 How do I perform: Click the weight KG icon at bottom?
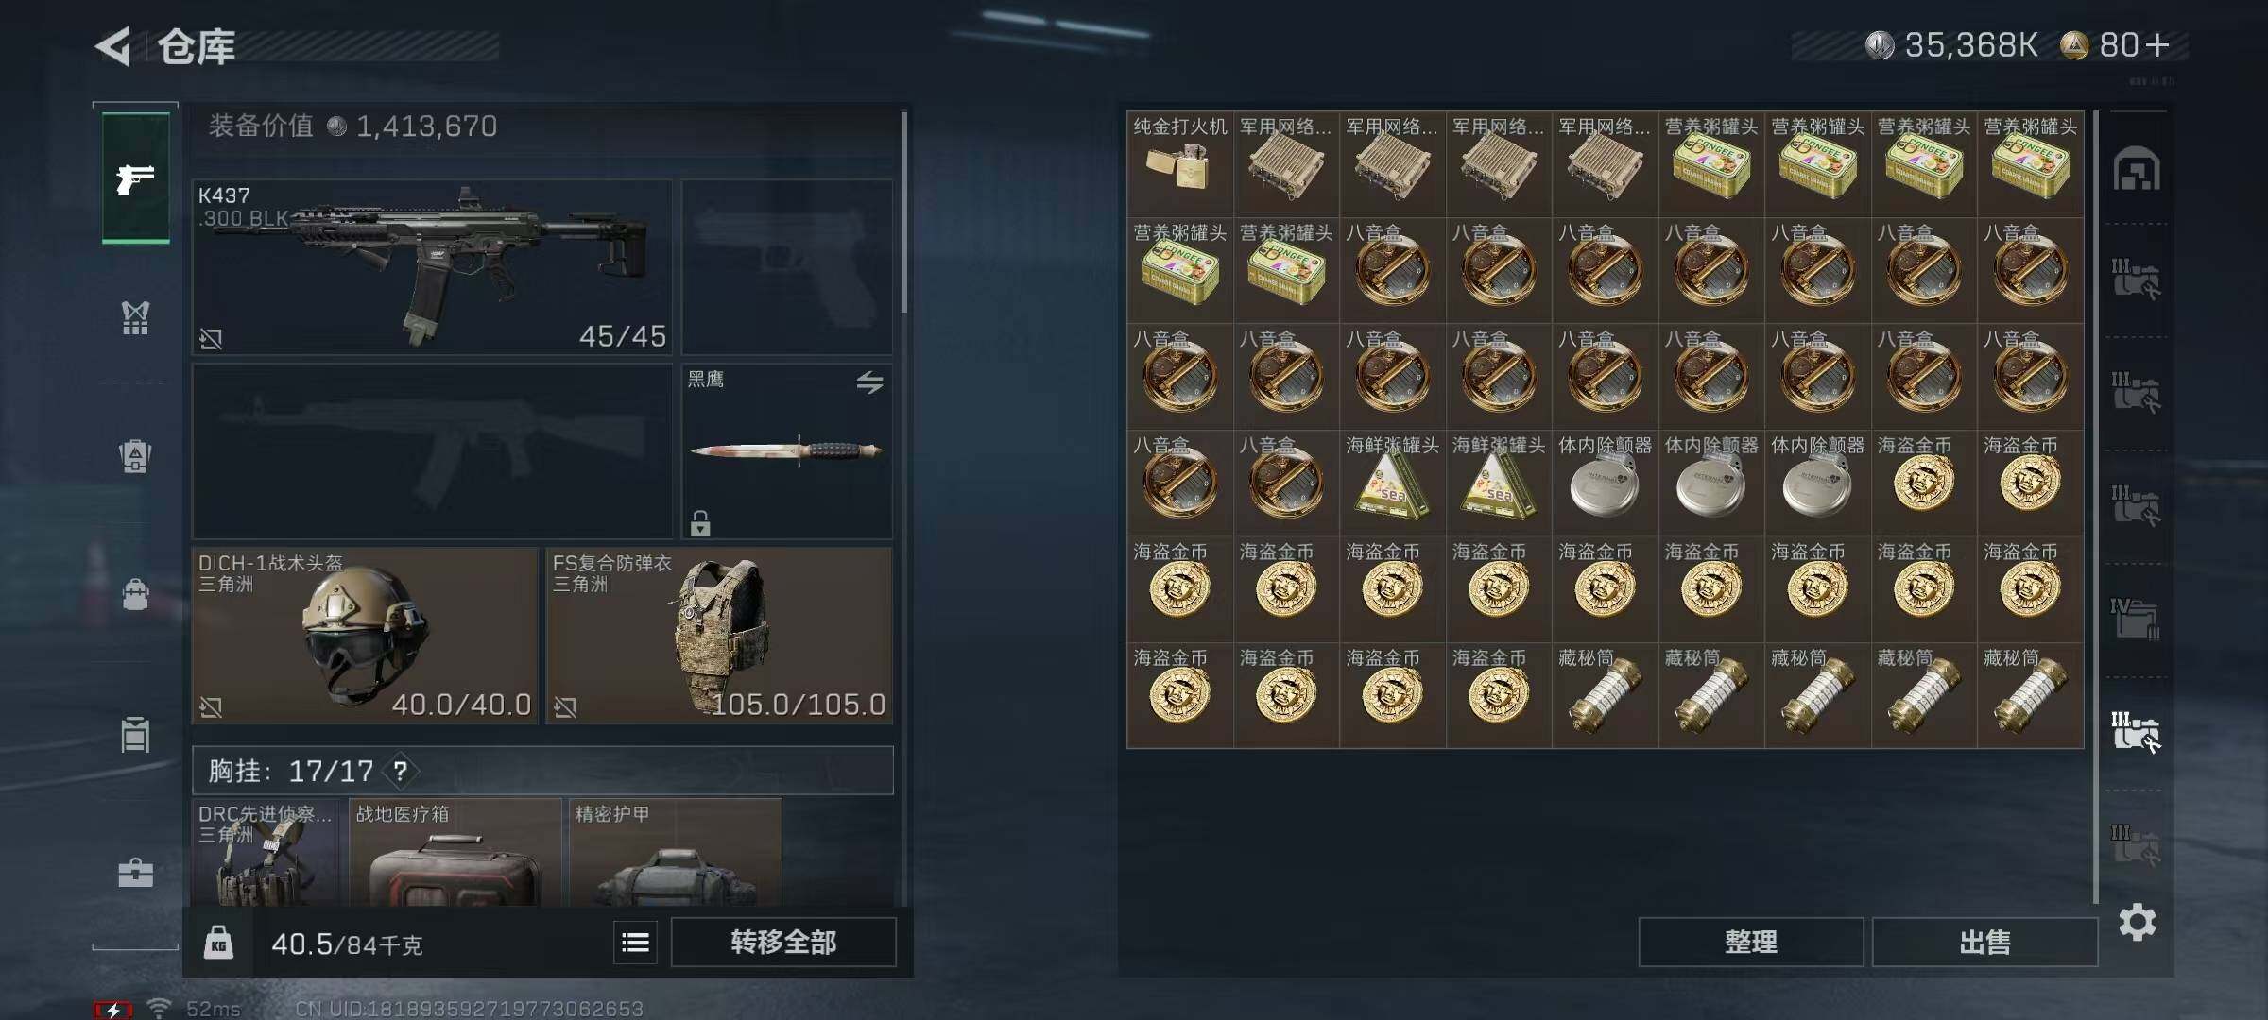tap(218, 943)
